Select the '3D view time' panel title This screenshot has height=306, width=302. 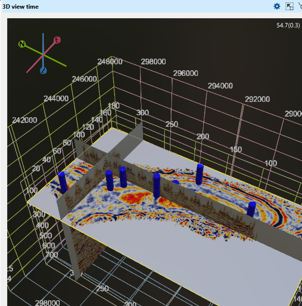click(20, 7)
